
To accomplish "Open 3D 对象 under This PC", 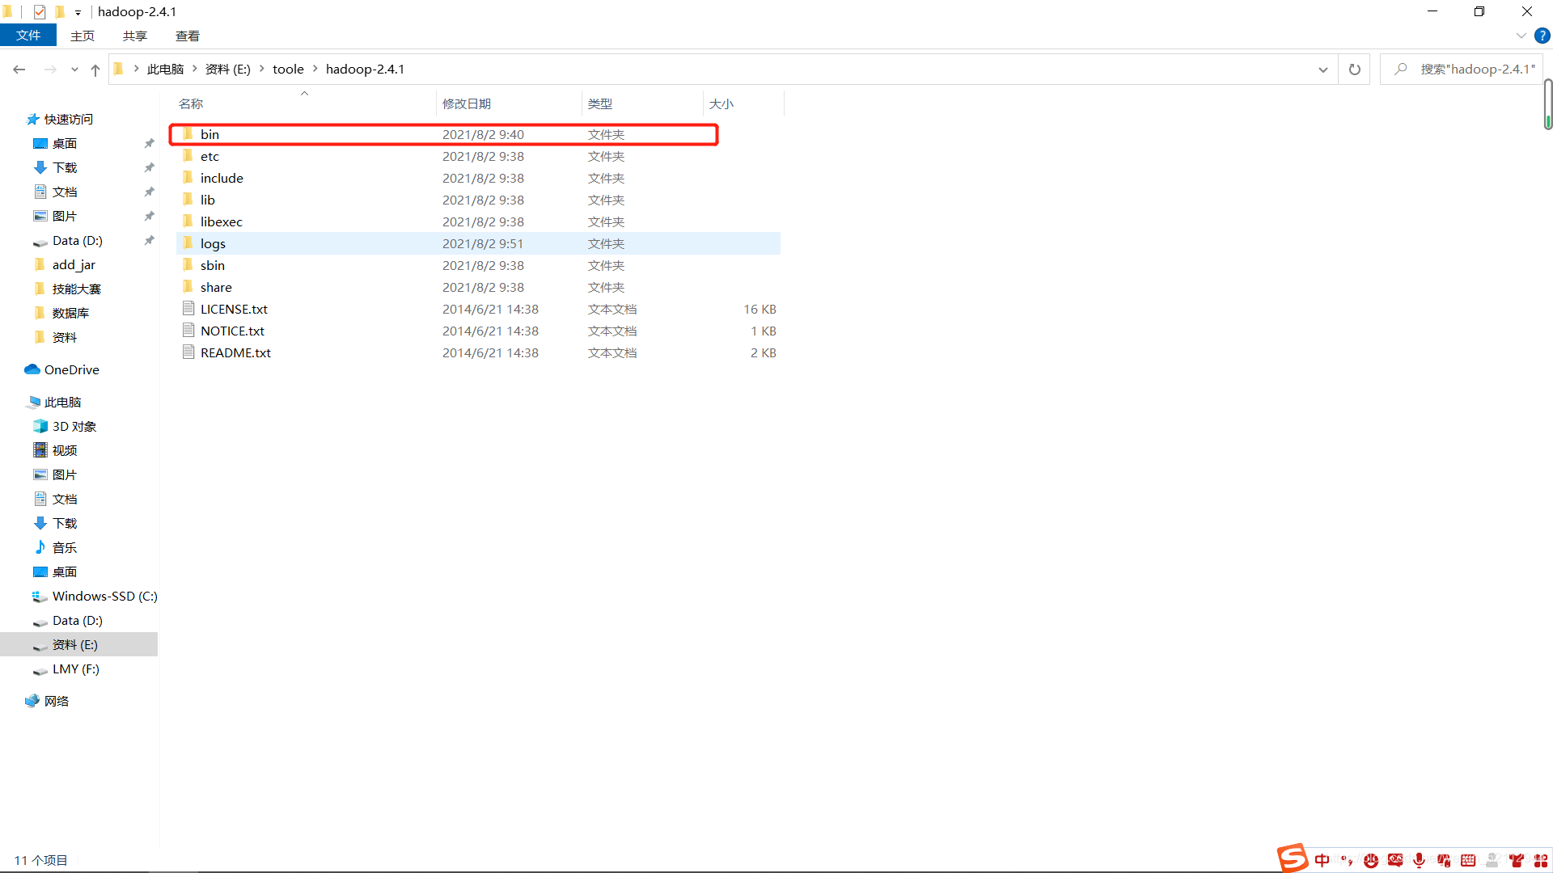I will click(74, 426).
